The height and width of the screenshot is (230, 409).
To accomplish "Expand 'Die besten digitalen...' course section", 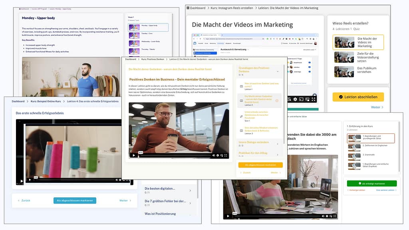I will (190, 190).
